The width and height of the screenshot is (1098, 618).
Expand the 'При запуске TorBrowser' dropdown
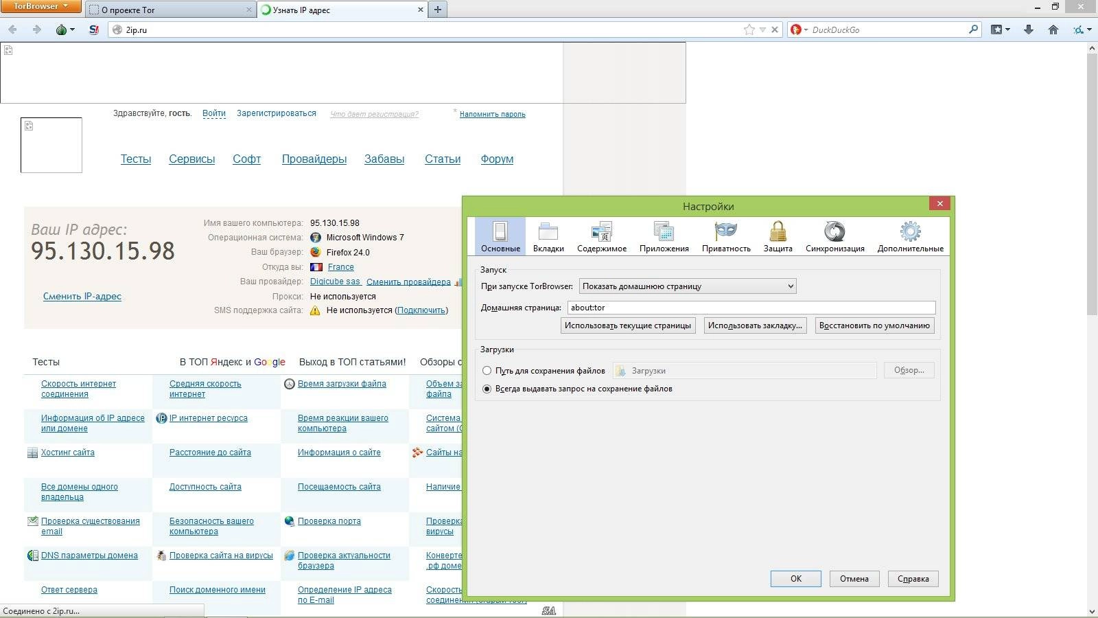click(x=688, y=286)
